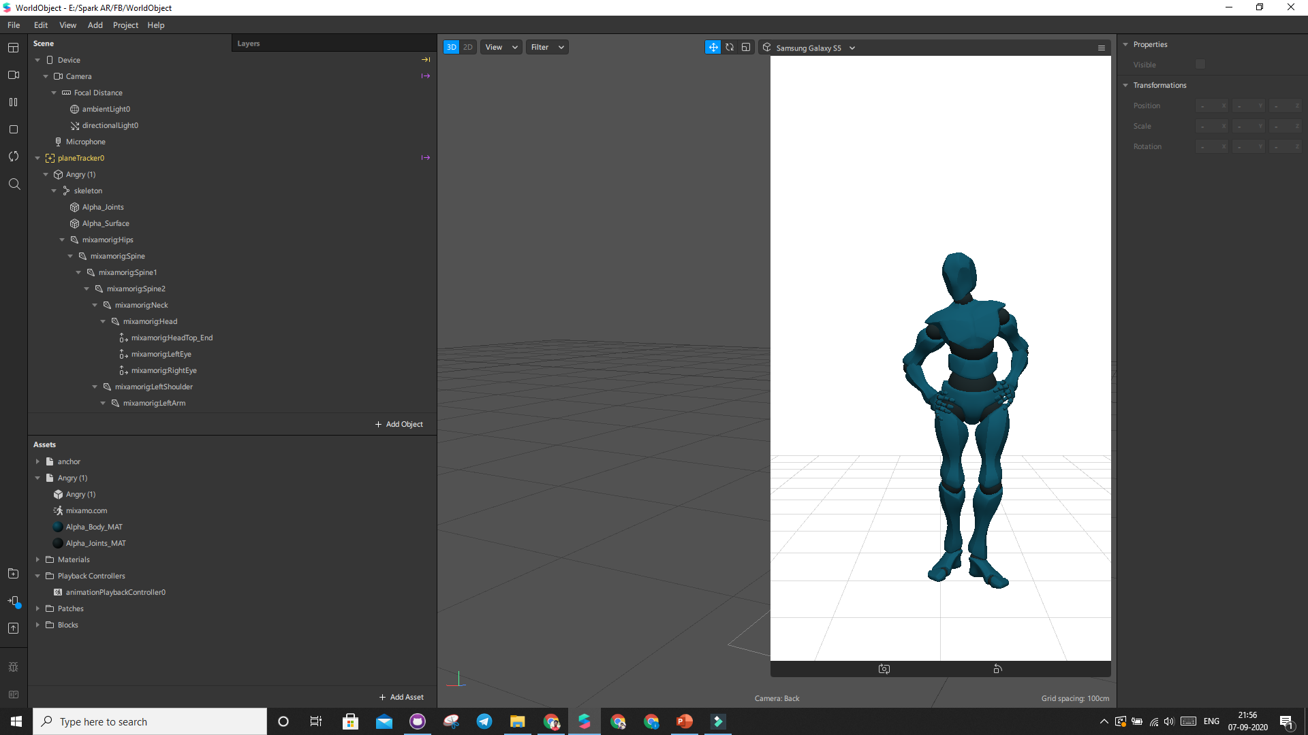Open the search tool in left sidebar
This screenshot has height=735, width=1308.
coord(14,184)
